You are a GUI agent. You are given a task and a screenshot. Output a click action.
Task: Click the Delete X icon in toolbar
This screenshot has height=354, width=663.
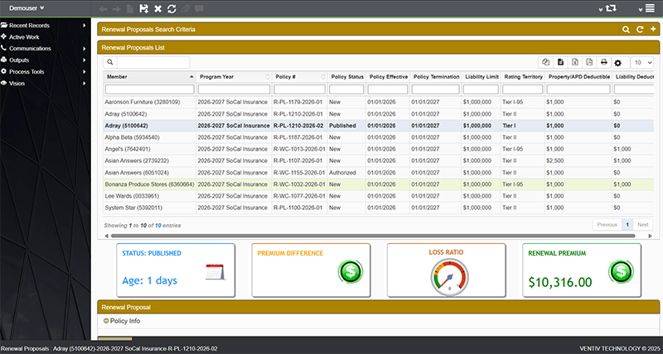(157, 7)
